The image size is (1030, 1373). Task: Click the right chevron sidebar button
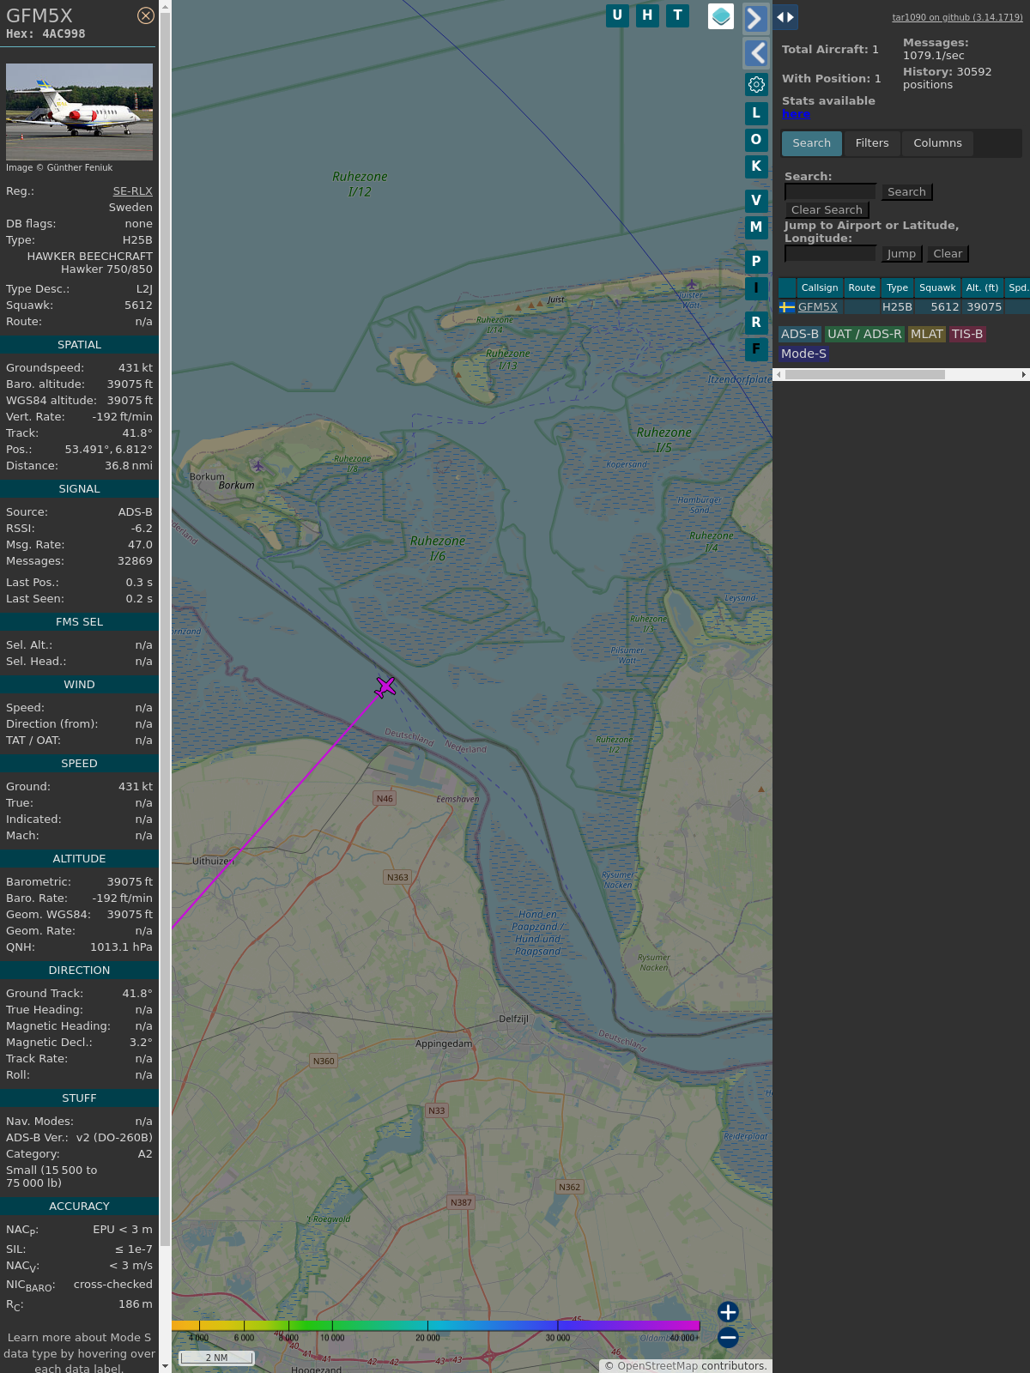[755, 18]
